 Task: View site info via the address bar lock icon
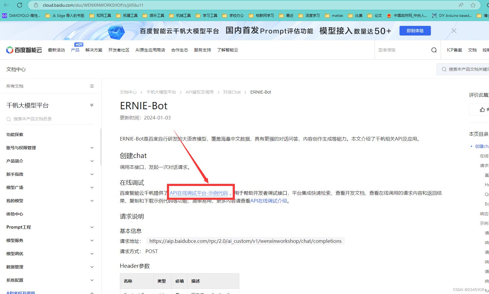[x=36, y=5]
